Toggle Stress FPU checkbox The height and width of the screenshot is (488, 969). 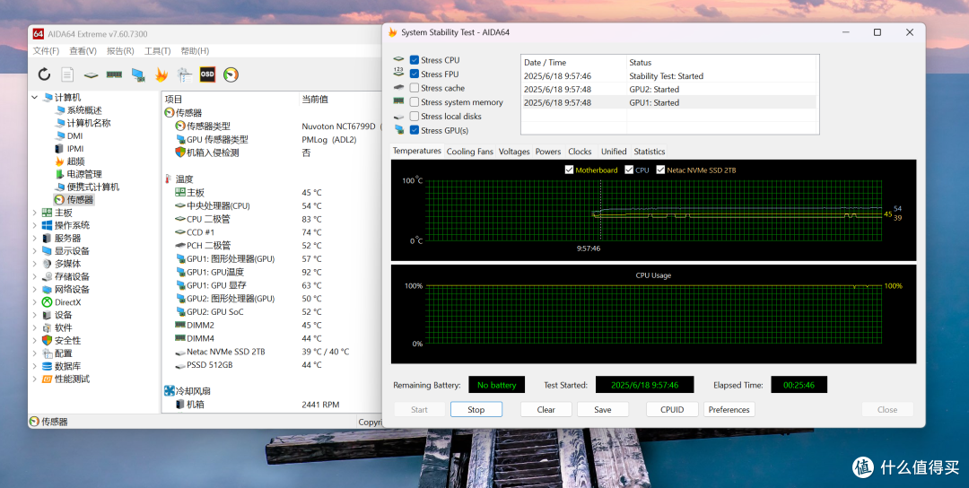(x=414, y=74)
